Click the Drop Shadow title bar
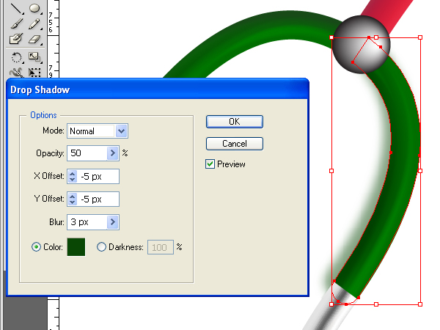The image size is (440, 330). point(158,89)
